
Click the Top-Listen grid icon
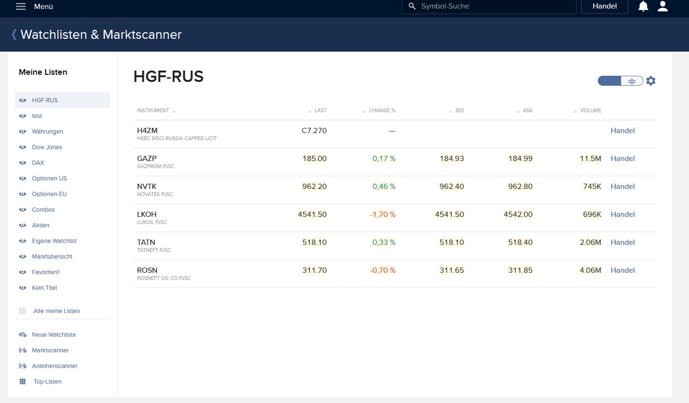coord(22,382)
